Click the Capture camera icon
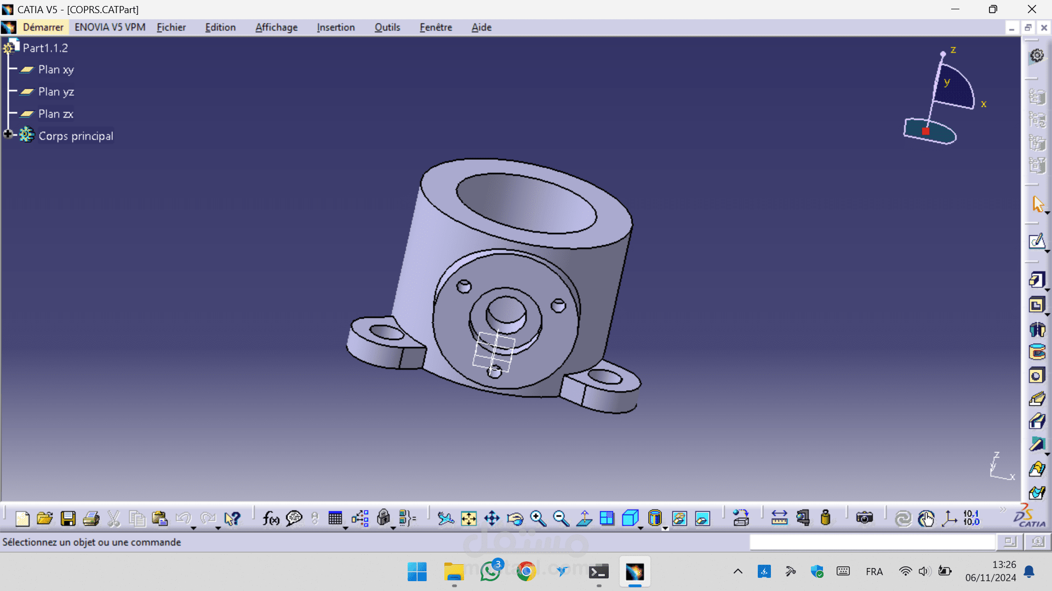 click(x=864, y=518)
